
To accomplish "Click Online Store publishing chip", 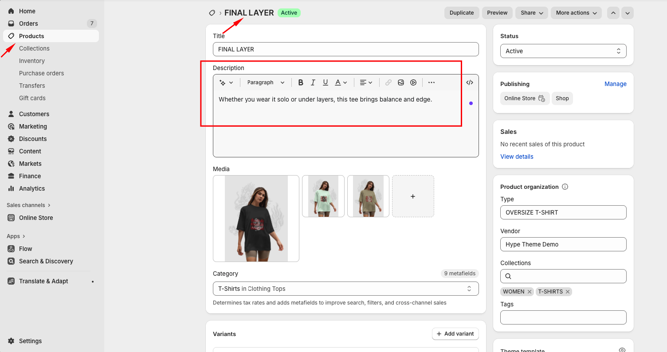I will (525, 98).
